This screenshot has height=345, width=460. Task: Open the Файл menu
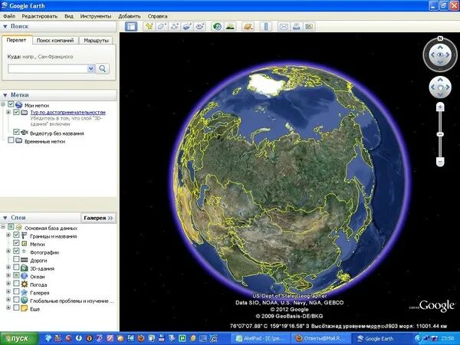pyautogui.click(x=9, y=16)
